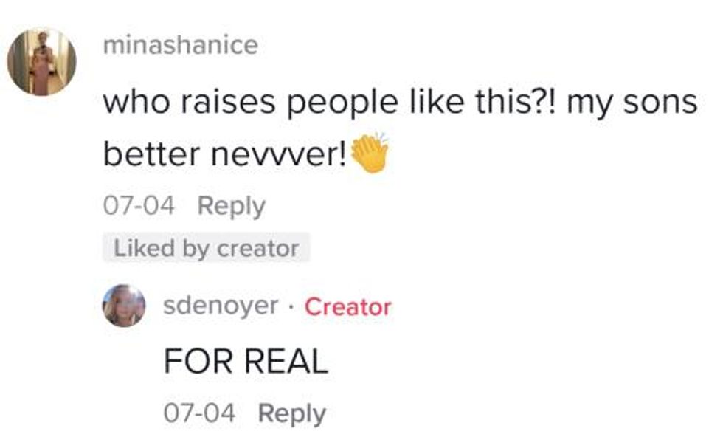Click the word 'better' in the comment
Viewport: 723px width, 437px height.
(x=152, y=154)
